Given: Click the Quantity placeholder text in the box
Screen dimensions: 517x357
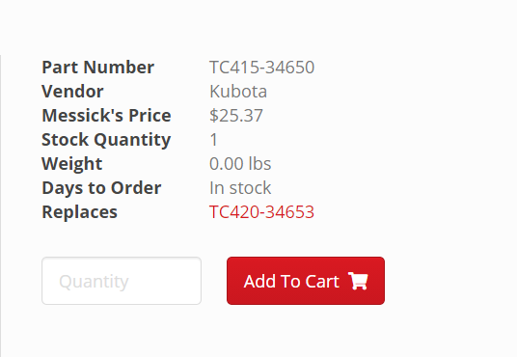Looking at the screenshot, I should point(94,282).
